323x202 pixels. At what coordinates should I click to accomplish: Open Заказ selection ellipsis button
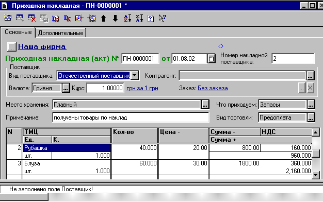coord(301,88)
